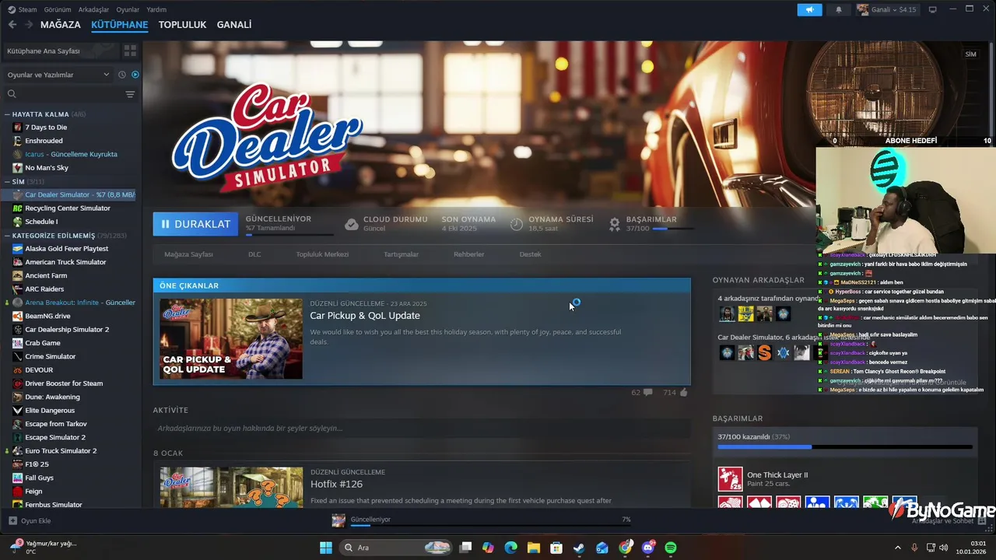Open the Yardım menu
The height and width of the screenshot is (560, 996).
pos(156,9)
